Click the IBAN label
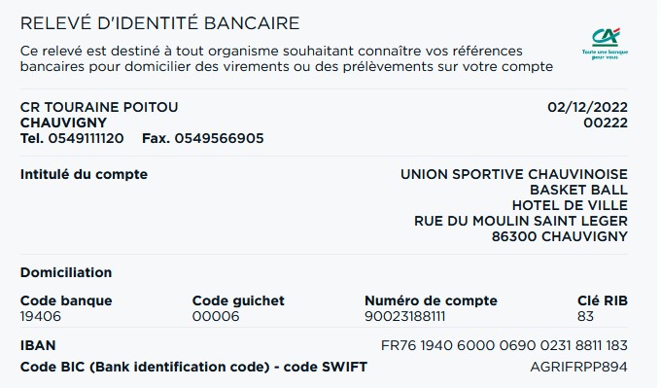Viewport: 661px width, 388px height. 38,345
